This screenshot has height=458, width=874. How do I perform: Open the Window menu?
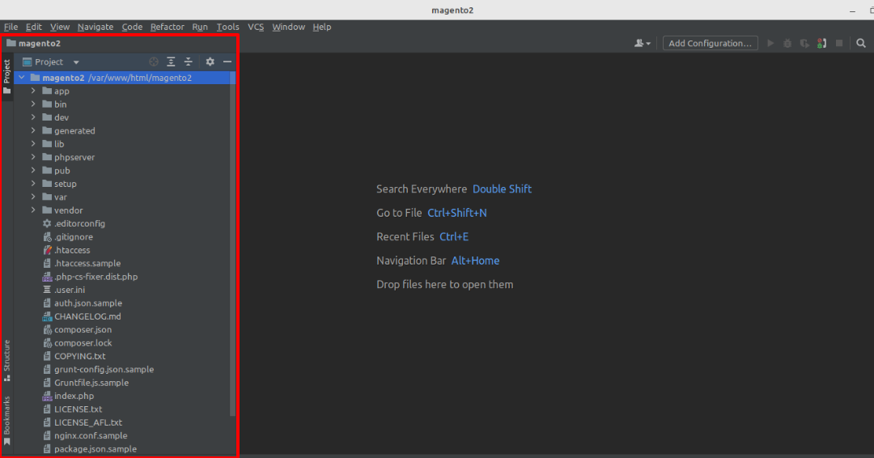pyautogui.click(x=289, y=27)
